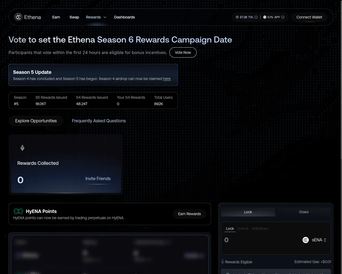
Task: Click the Ethena logo icon
Action: click(x=18, y=17)
